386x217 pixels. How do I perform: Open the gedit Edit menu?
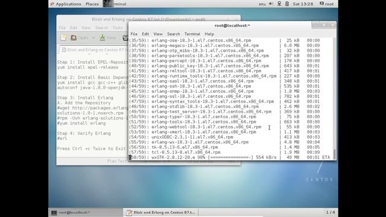pyautogui.click(x=74, y=28)
